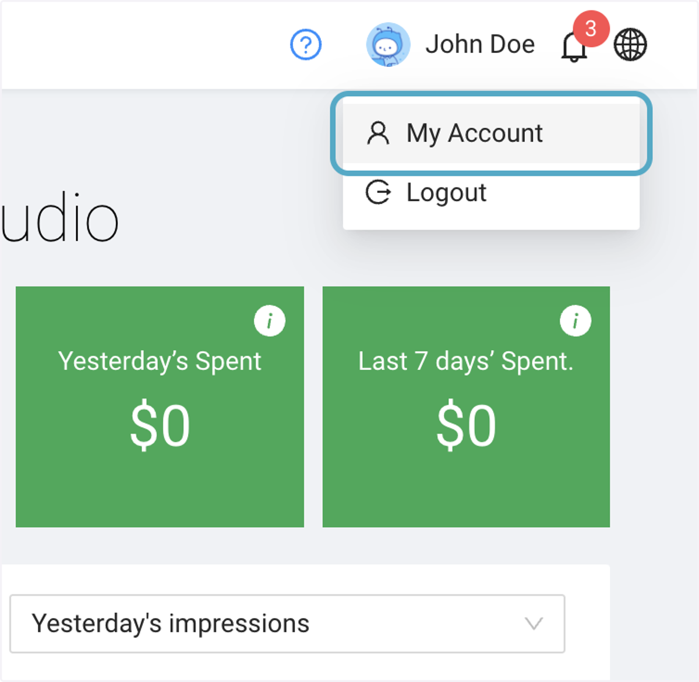Click the John Doe avatar image

pos(388,45)
